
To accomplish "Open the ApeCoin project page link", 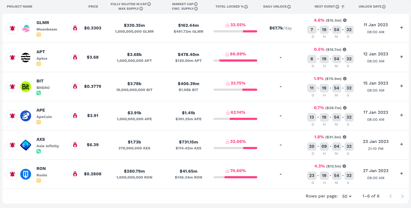I will point(45,117).
